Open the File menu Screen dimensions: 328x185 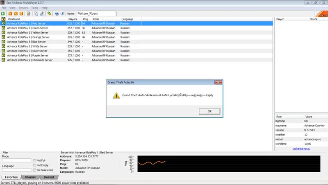[4, 8]
